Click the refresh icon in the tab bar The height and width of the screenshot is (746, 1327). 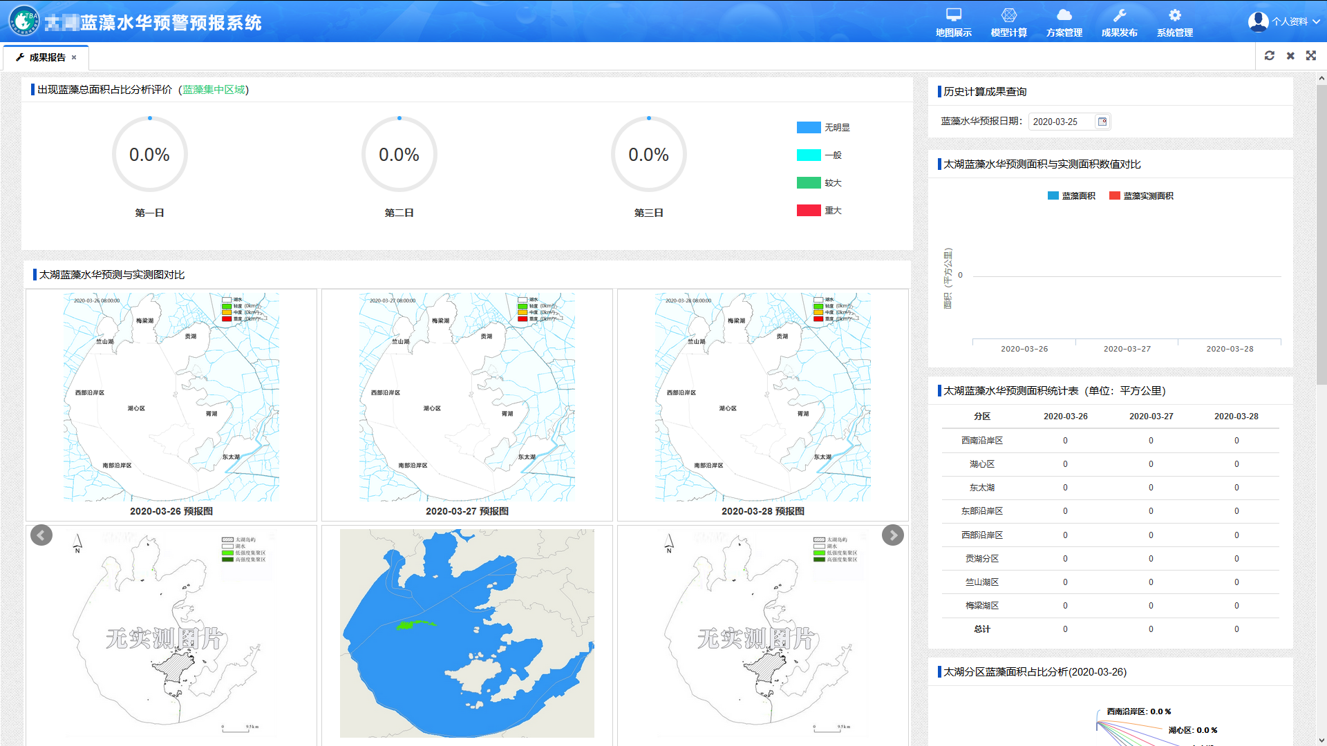pyautogui.click(x=1270, y=56)
